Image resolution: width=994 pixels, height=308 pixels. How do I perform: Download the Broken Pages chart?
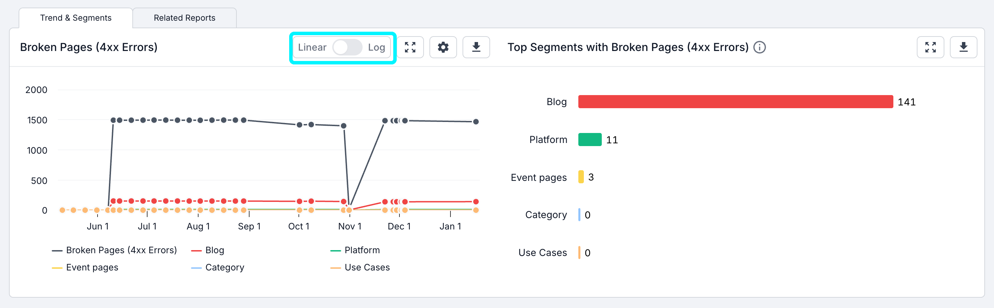(476, 47)
